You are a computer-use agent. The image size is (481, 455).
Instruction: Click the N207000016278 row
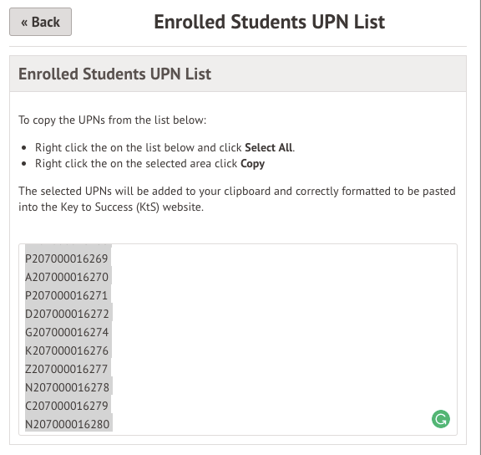[67, 387]
